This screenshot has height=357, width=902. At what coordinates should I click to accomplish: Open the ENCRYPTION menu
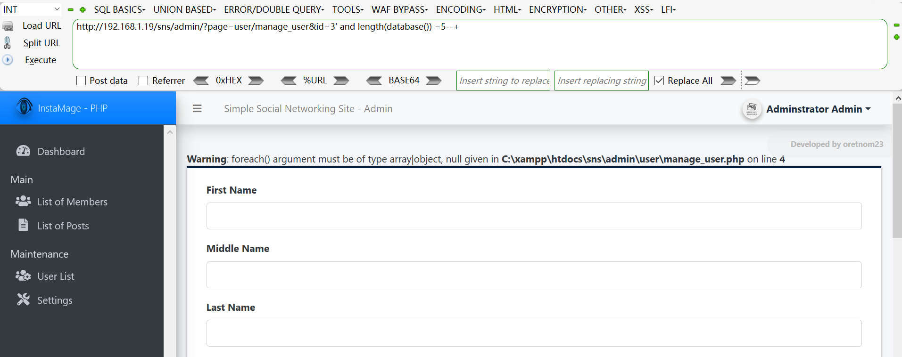pos(558,9)
